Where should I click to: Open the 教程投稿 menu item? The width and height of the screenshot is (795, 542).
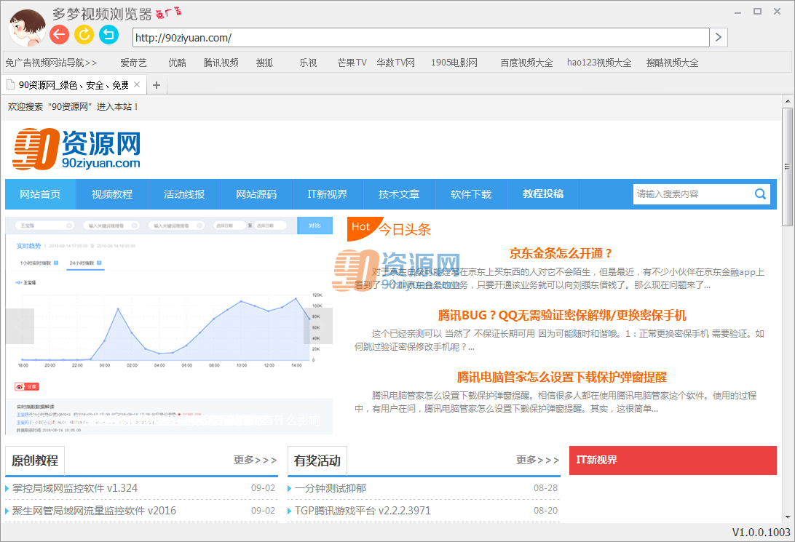[x=543, y=194]
